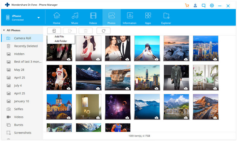Click the shopping cart icon
The image size is (237, 141).
[x=187, y=6]
